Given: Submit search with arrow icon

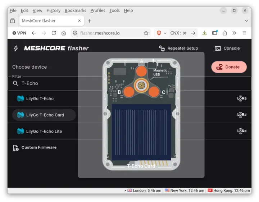Looking at the screenshot, I should 193,33.
